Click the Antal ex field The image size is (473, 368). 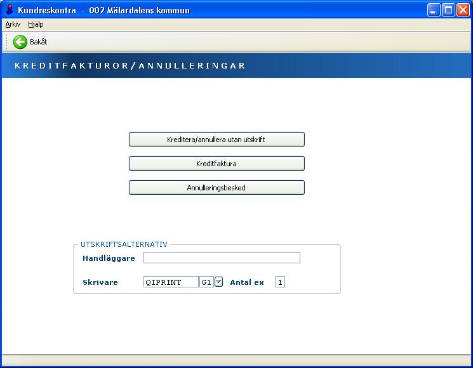pos(280,282)
